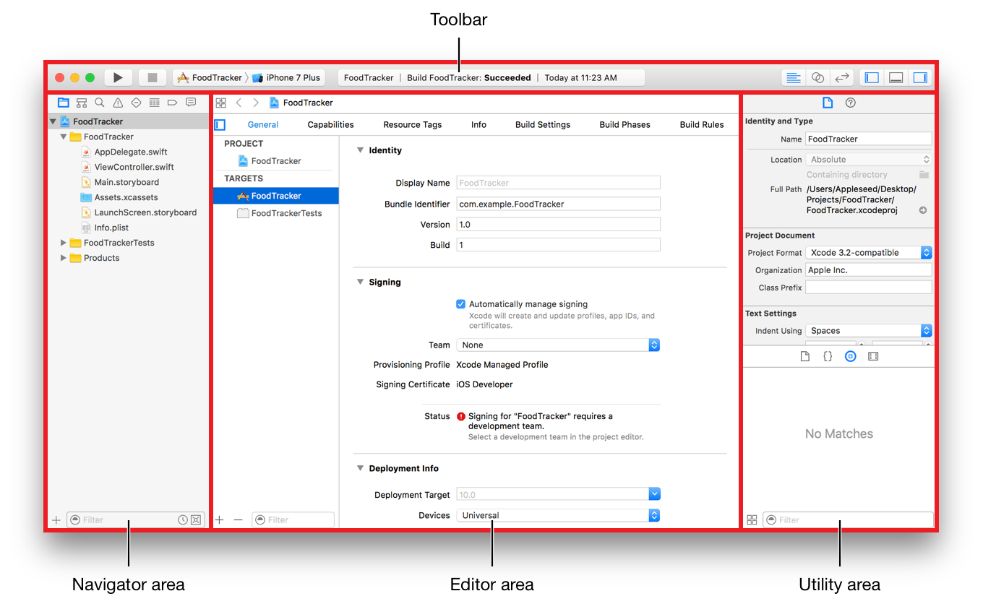
Task: Stop the running task with the Stop button
Action: tap(153, 77)
